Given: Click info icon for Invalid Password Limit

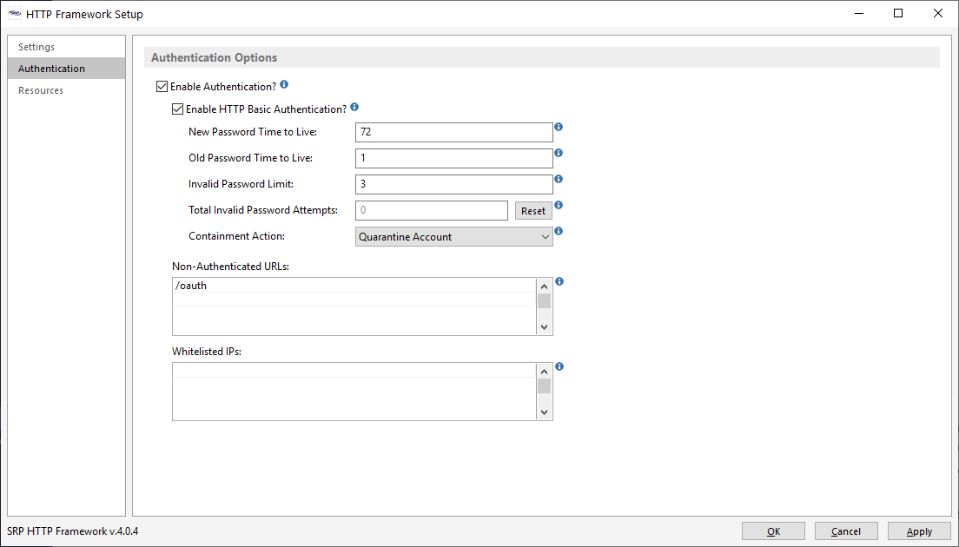Looking at the screenshot, I should [x=559, y=179].
